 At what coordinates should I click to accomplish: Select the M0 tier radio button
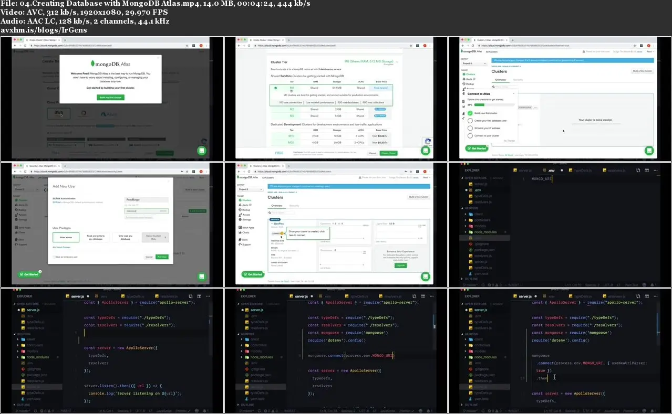coord(276,88)
